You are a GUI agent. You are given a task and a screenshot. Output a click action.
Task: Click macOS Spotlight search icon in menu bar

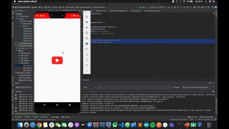[206, 1]
